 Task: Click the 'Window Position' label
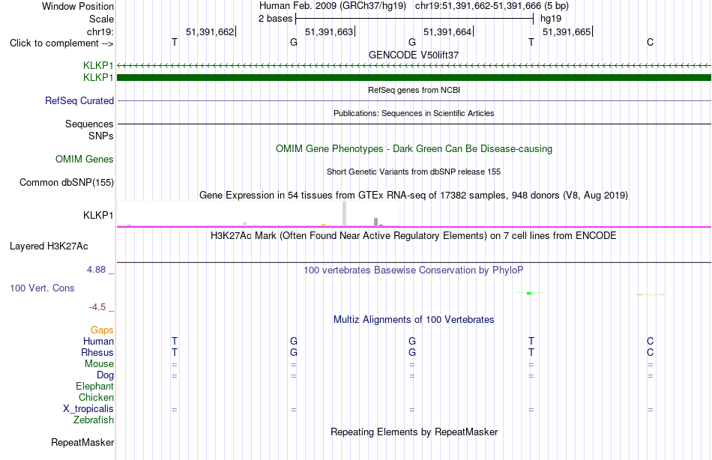tap(78, 6)
